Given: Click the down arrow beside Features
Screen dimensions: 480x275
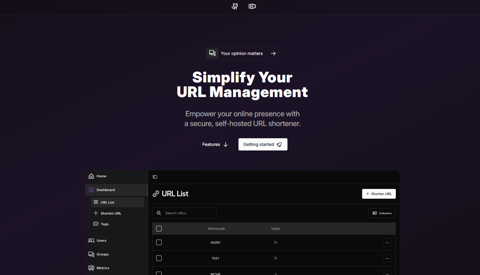Looking at the screenshot, I should coord(226,144).
